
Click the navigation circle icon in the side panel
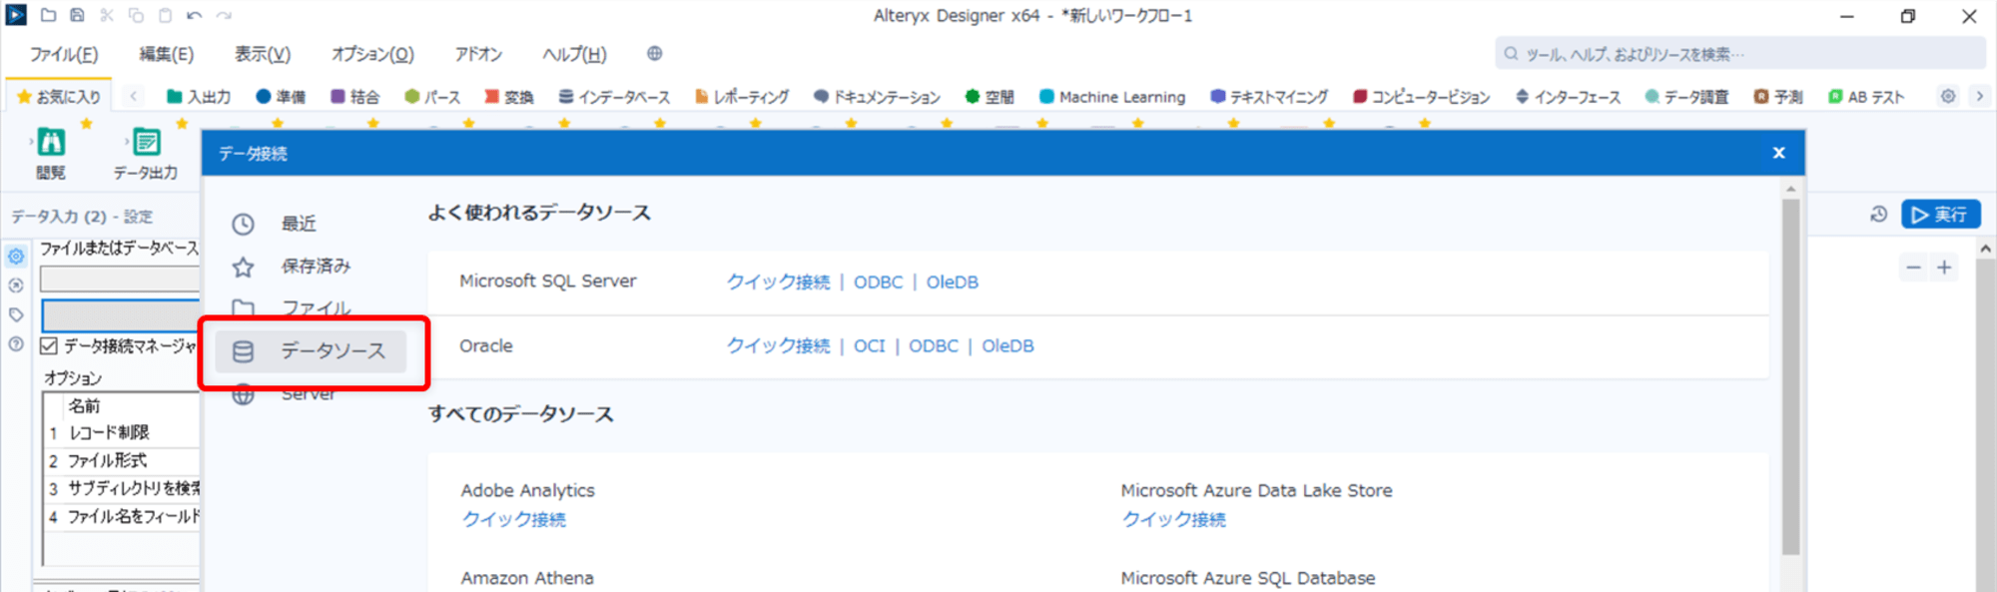(x=16, y=286)
